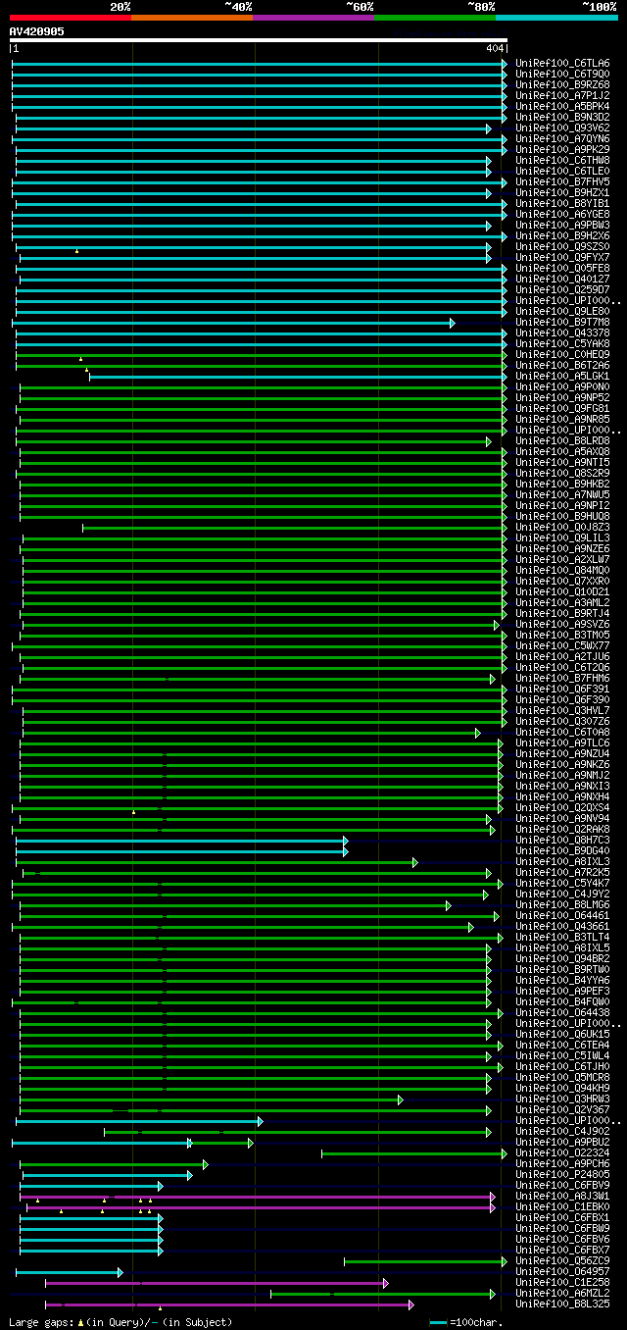The image size is (627, 1330).
Task: Select the UniRef100_P24805 label
Action: (x=562, y=1174)
